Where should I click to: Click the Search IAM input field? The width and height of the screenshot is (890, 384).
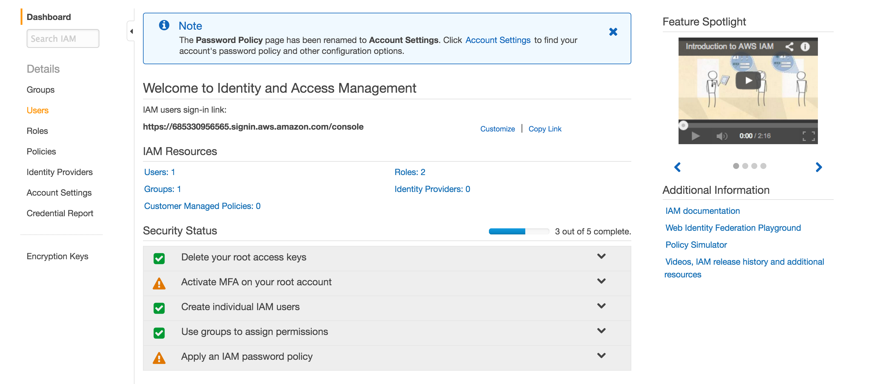[x=63, y=39]
